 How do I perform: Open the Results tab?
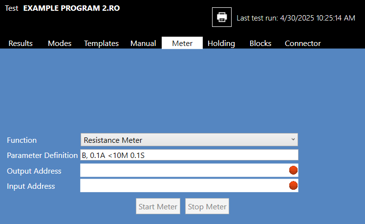click(x=21, y=44)
